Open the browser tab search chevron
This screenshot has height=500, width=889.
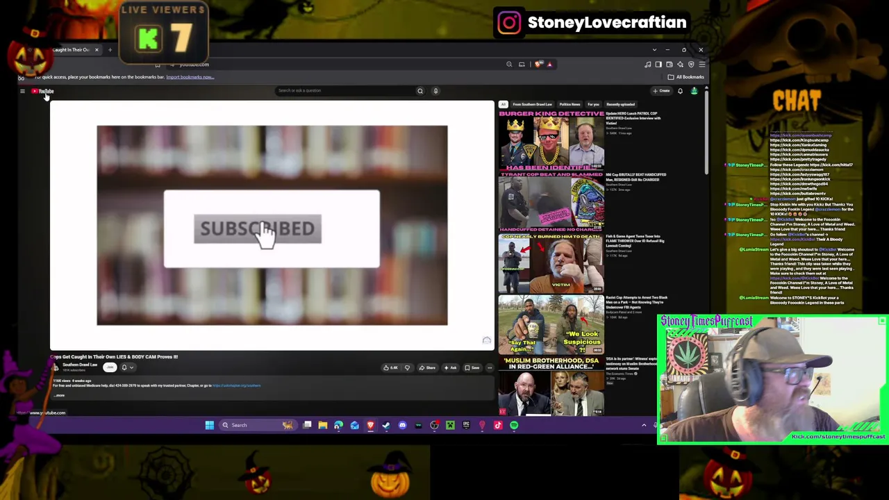click(654, 50)
